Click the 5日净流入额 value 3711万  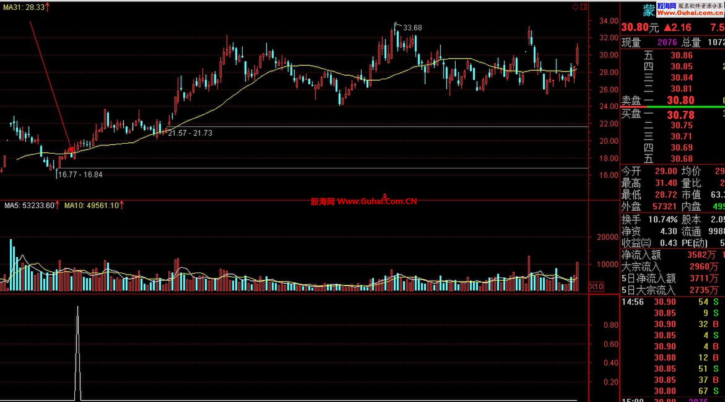(704, 278)
